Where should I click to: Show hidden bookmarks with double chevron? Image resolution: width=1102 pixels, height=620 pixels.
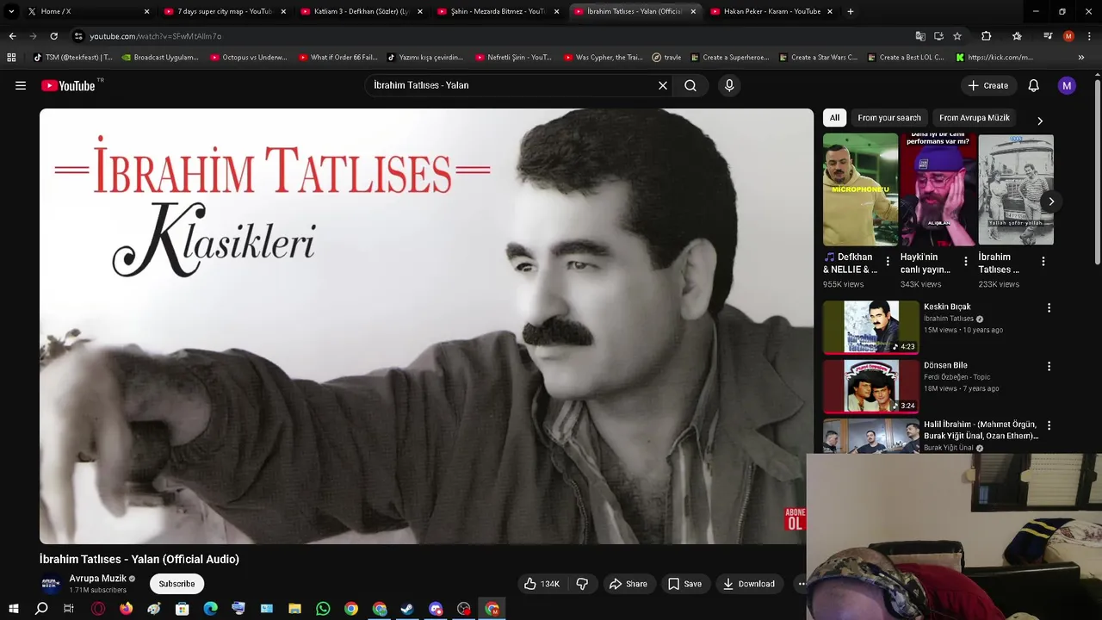[1081, 58]
